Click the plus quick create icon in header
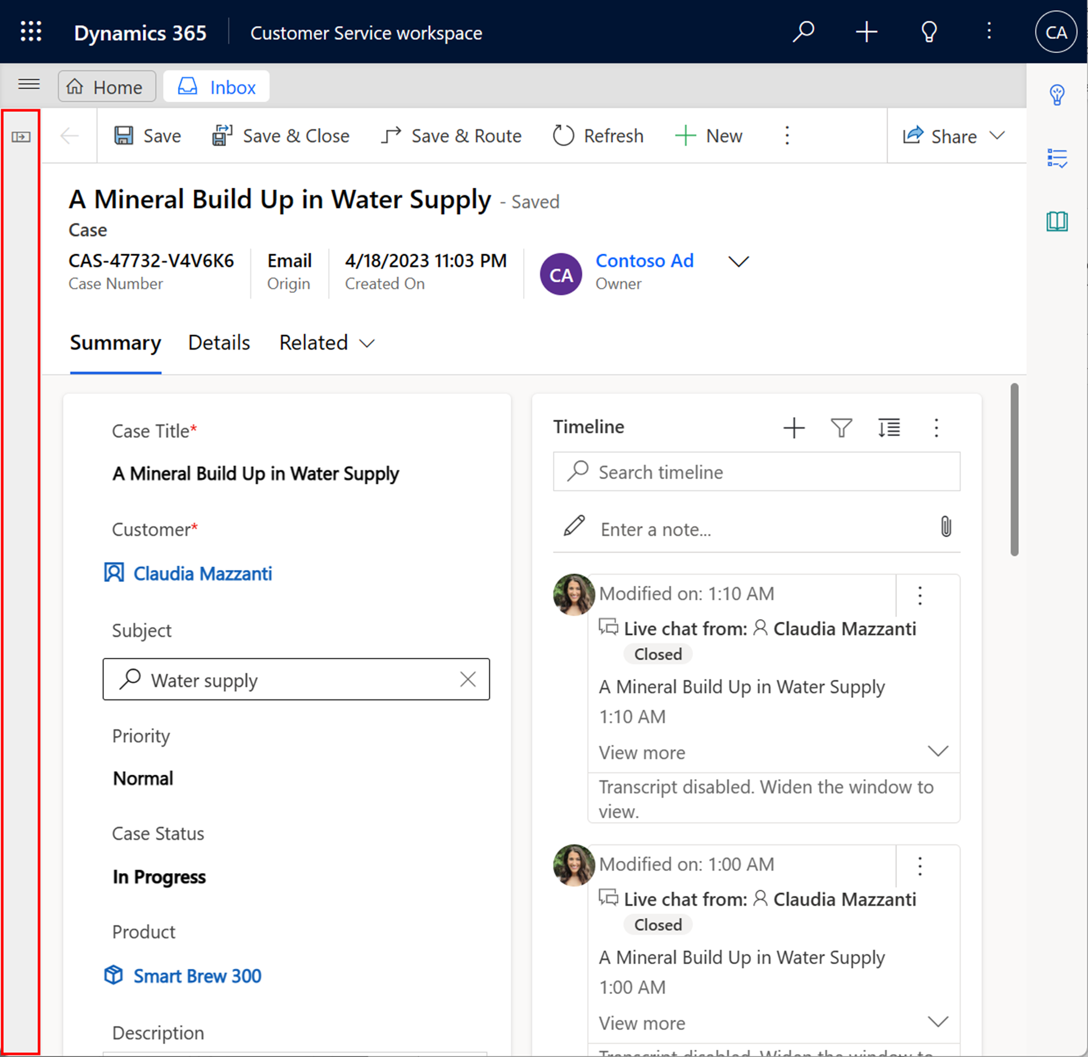1088x1057 pixels. point(866,31)
